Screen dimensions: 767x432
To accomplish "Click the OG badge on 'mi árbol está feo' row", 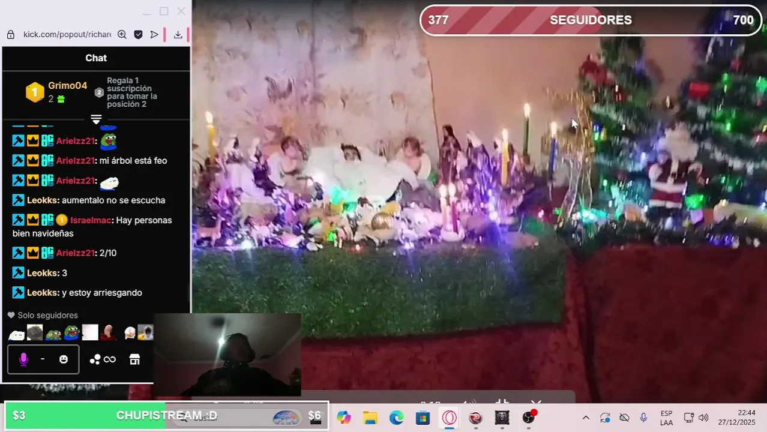I will point(47,161).
